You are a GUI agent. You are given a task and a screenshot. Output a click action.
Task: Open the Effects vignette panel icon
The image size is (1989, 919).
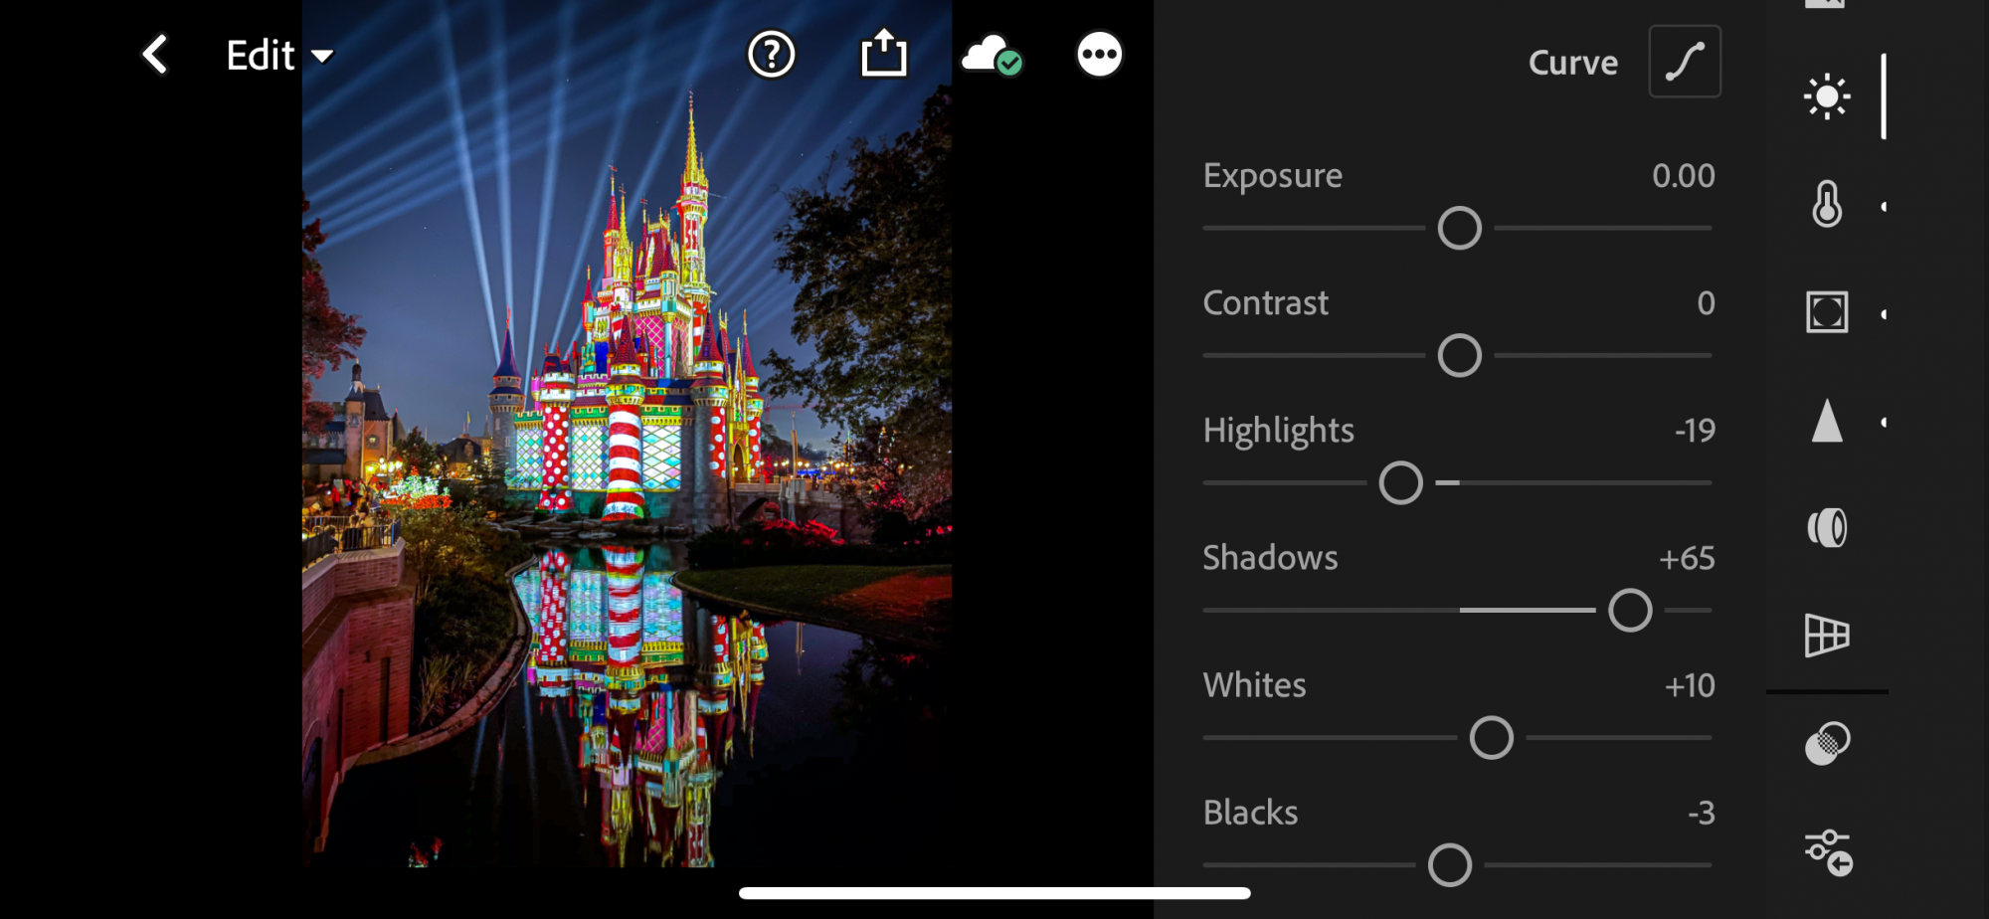click(x=1827, y=312)
